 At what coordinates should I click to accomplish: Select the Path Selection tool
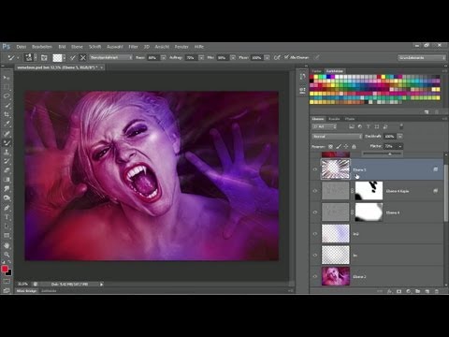click(7, 226)
